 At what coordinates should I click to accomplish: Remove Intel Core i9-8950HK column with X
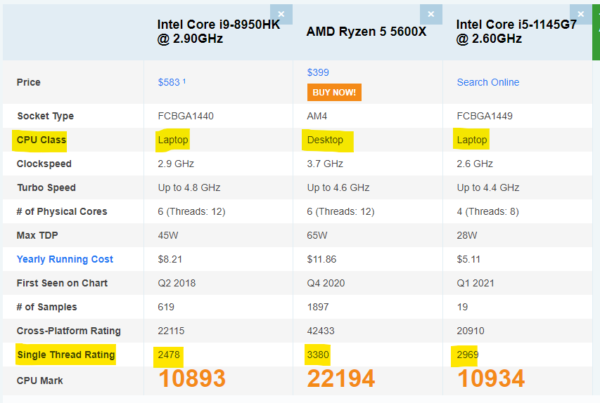pyautogui.click(x=281, y=14)
